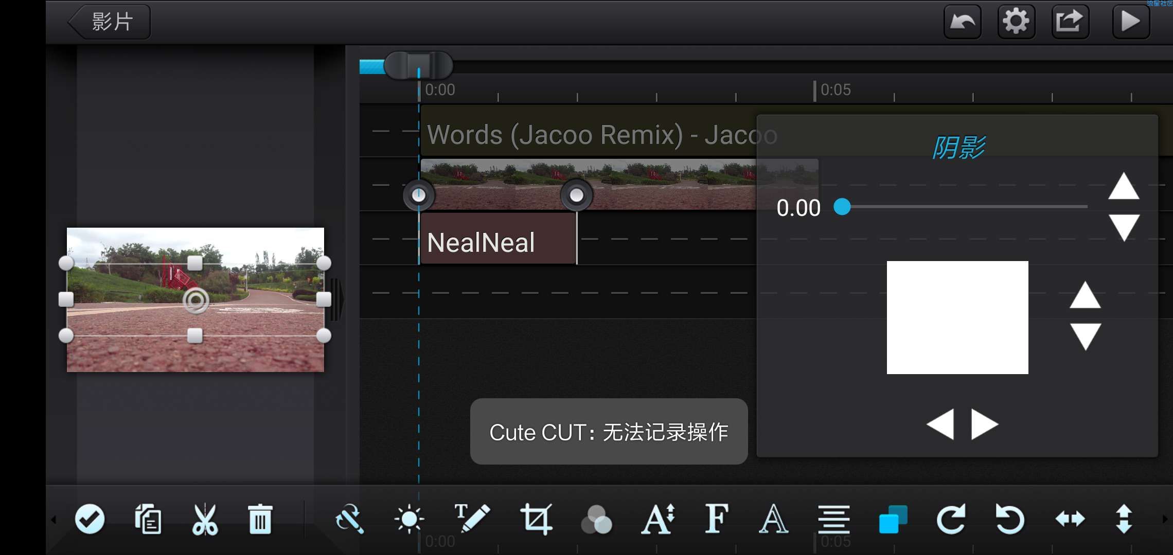The image size is (1173, 555).
Task: Toggle the blue shadow tool icon
Action: click(x=893, y=519)
